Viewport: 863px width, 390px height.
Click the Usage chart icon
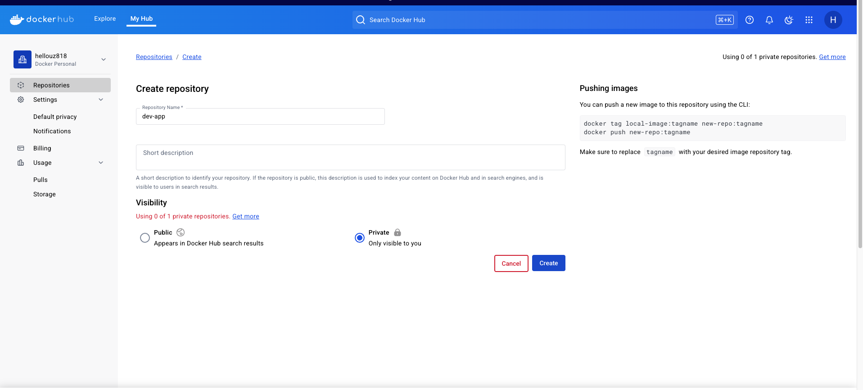coord(21,163)
